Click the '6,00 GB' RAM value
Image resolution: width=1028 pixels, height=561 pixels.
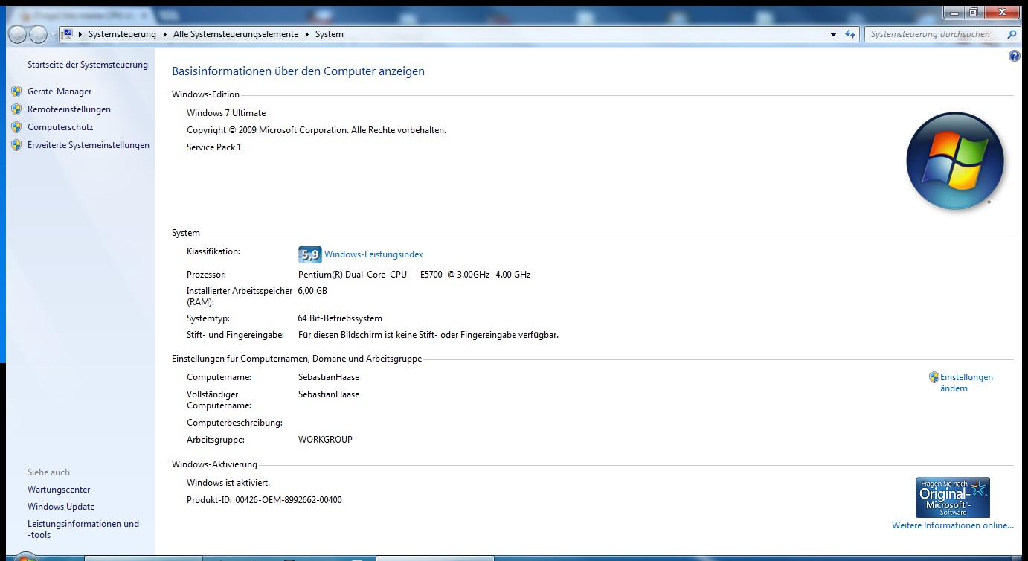coord(312,291)
